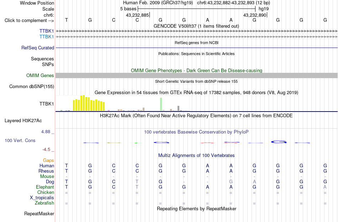The image size is (338, 222).
Task: Click 100 vertebrates Basewise Conservation title
Action: tap(196, 132)
